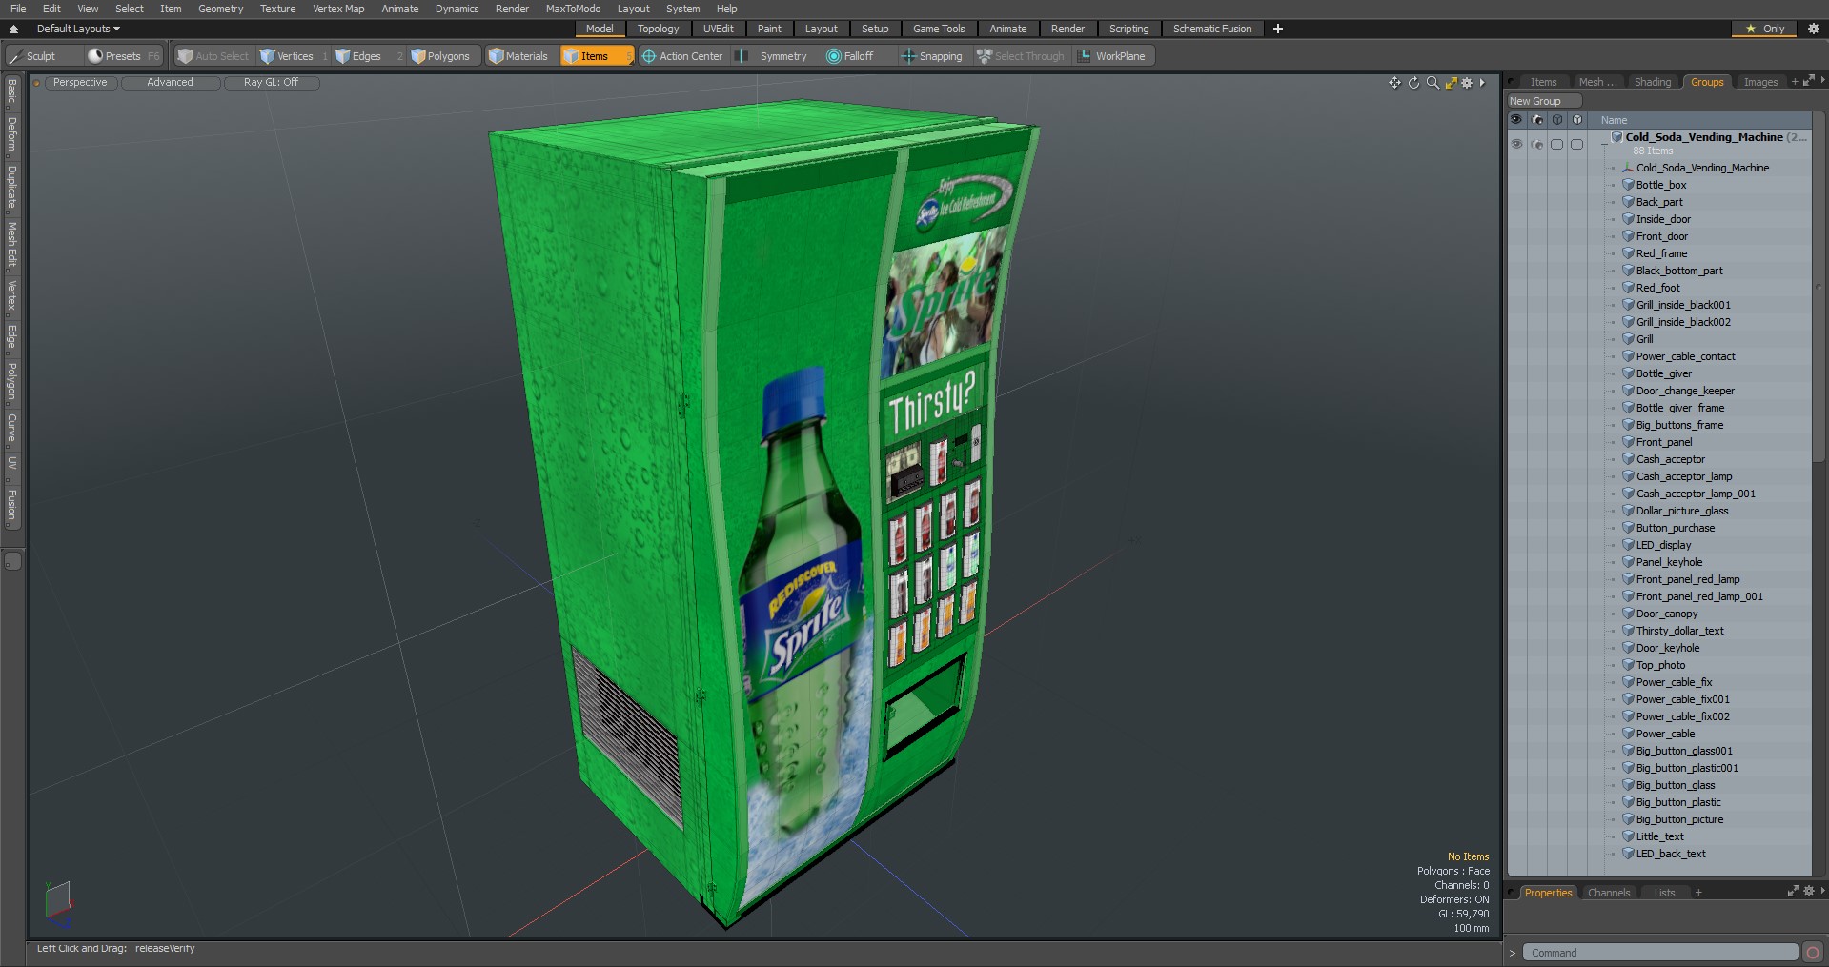The image size is (1829, 967).
Task: Expand viewport options arrow
Action: (x=1482, y=83)
